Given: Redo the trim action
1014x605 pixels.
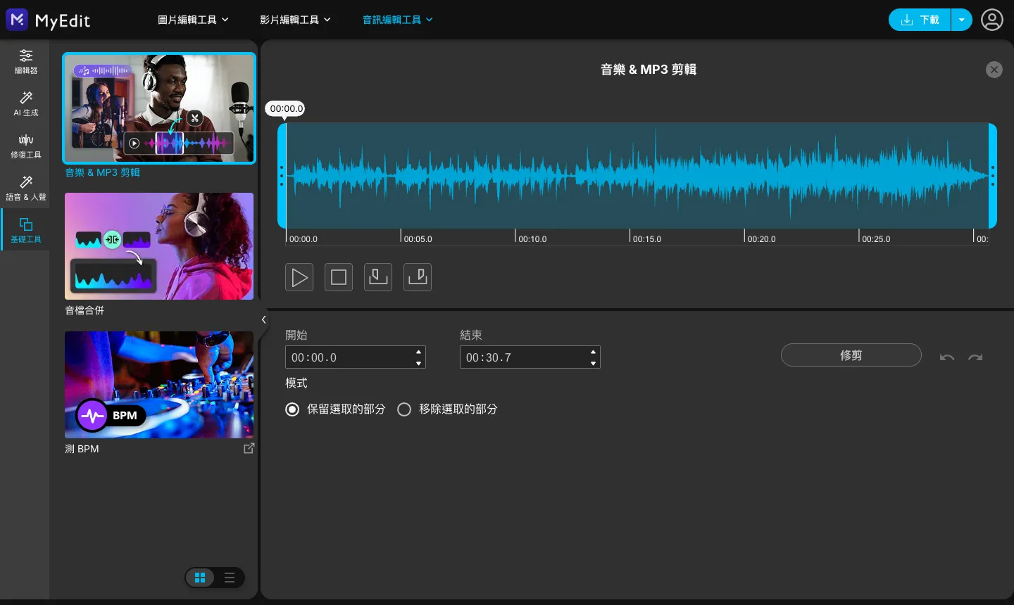Looking at the screenshot, I should tap(975, 357).
